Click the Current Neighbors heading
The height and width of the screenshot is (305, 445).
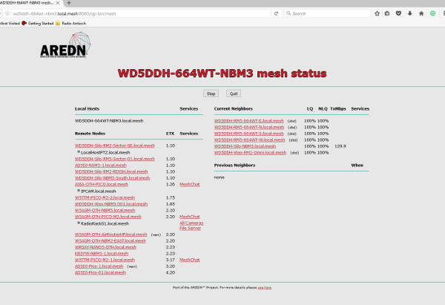click(234, 108)
